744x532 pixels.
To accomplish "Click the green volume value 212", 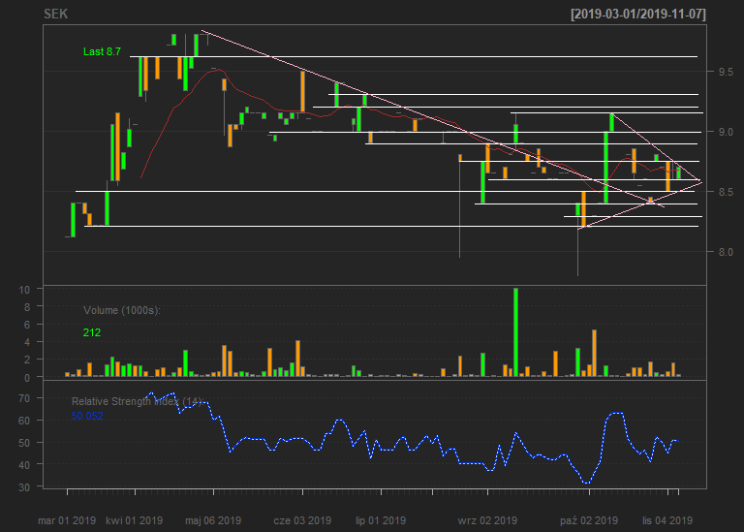I will (92, 332).
